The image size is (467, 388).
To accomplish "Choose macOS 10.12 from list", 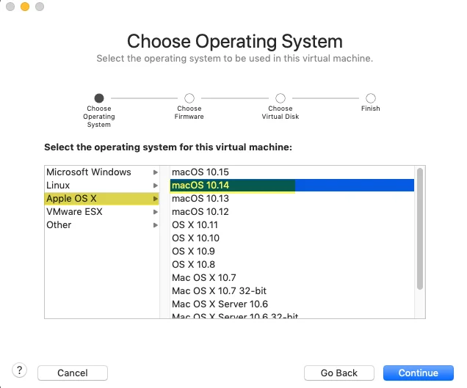I will 292,211.
